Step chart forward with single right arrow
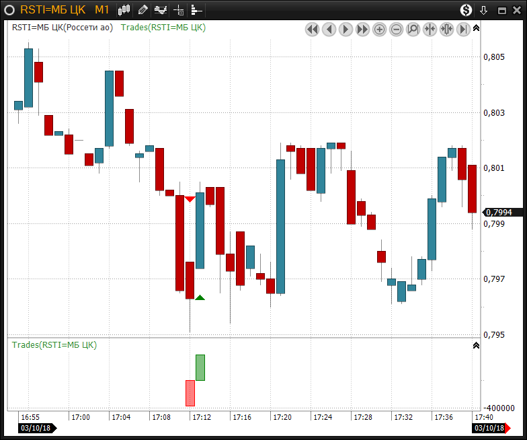Viewport: 527px width, 440px height. (x=346, y=29)
